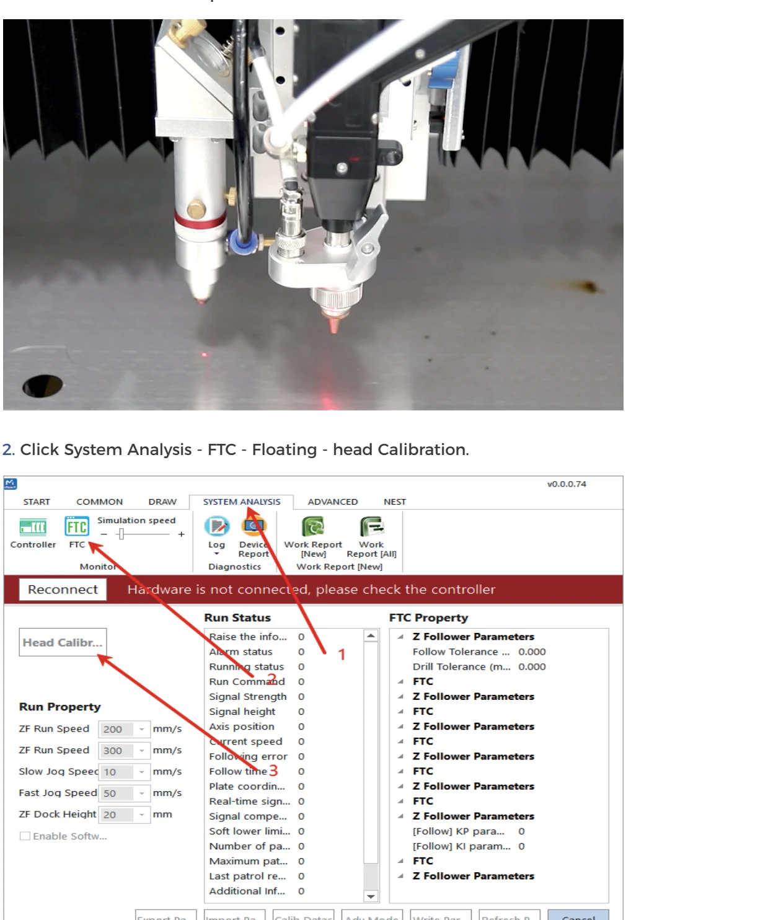Select 'Maximum pat...' row
This screenshot has width=763, height=920.
point(283,861)
